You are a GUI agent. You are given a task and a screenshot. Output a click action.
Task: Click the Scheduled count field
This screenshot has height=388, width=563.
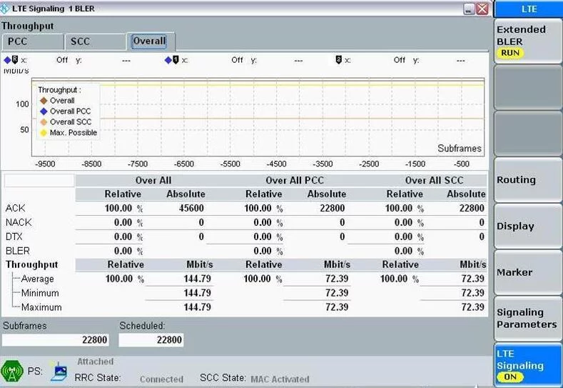tap(151, 340)
